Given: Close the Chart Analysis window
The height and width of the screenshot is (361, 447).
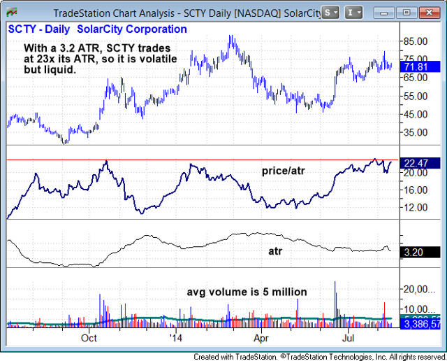Looking at the screenshot, I should tap(429, 13).
